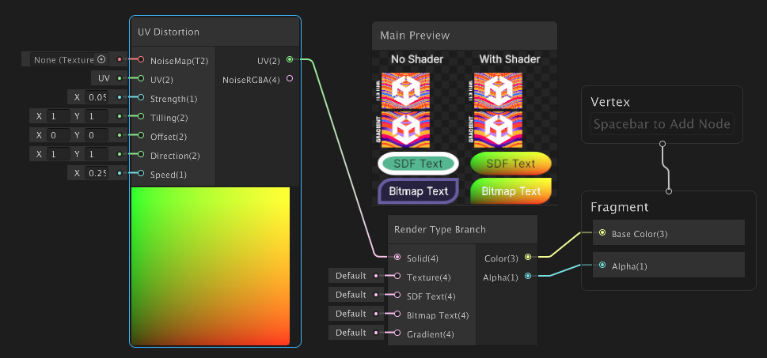Open the UV channel dropdown beside the UV(2) input
Image resolution: width=767 pixels, height=358 pixels.
pyautogui.click(x=104, y=79)
